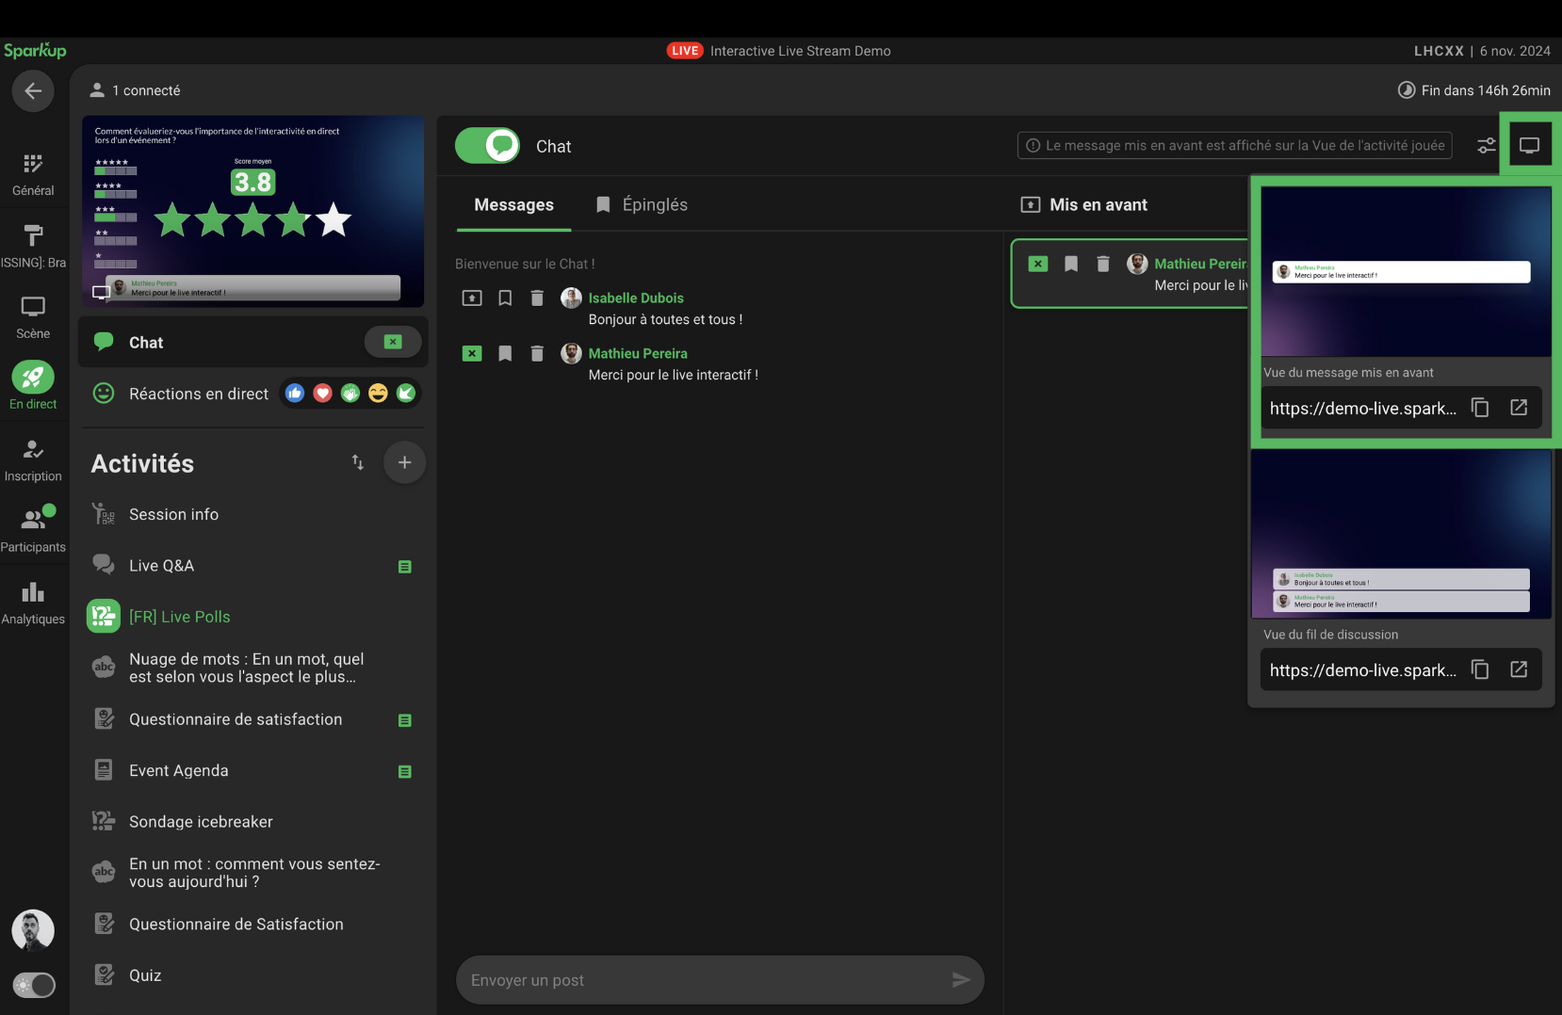
Task: Add a new activity with plus button
Action: pos(404,462)
